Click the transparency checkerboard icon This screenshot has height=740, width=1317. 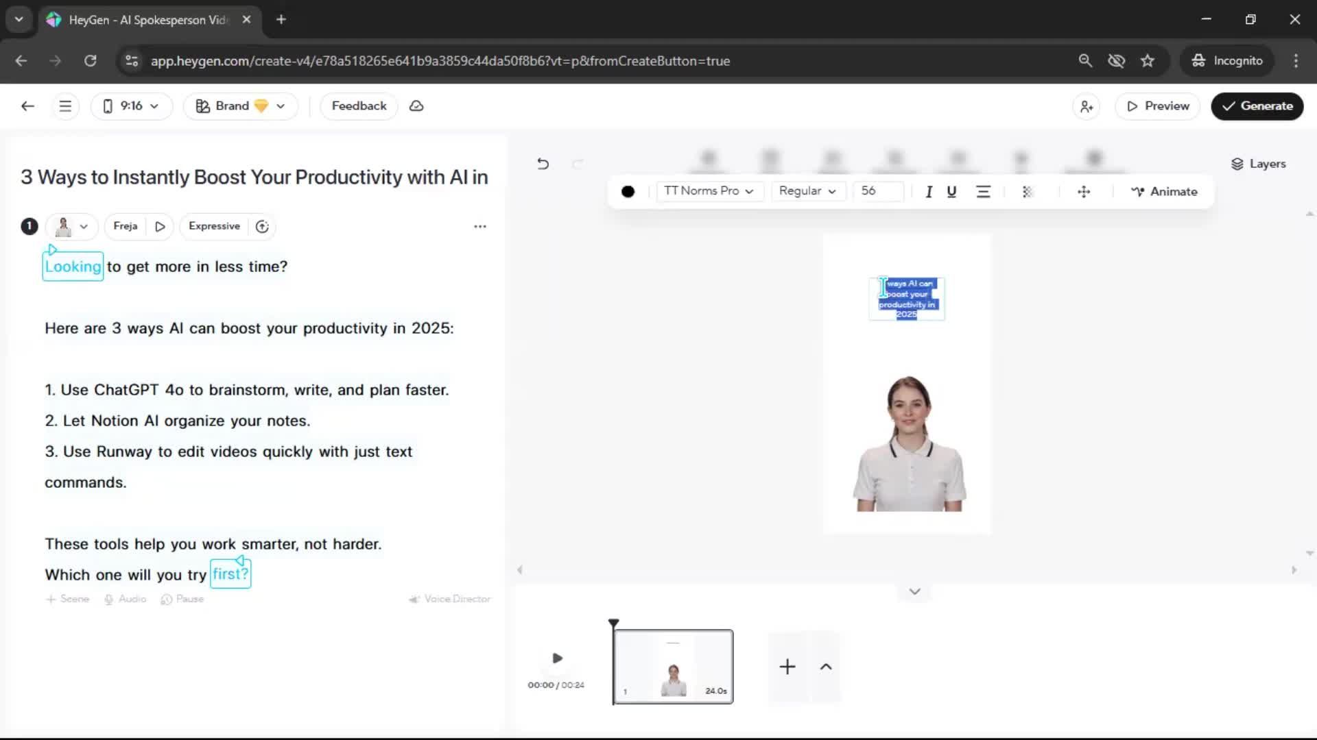pos(1028,192)
